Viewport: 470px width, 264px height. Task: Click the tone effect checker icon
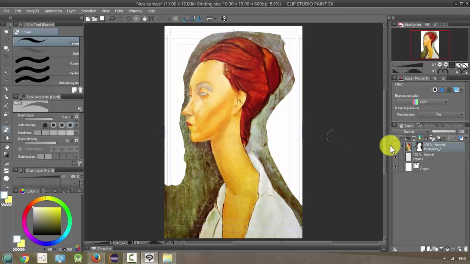coord(449,89)
